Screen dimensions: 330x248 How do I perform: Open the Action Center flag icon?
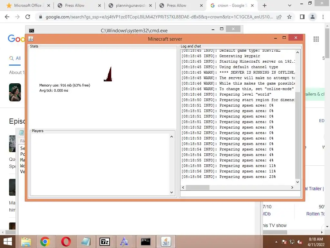click(284, 242)
